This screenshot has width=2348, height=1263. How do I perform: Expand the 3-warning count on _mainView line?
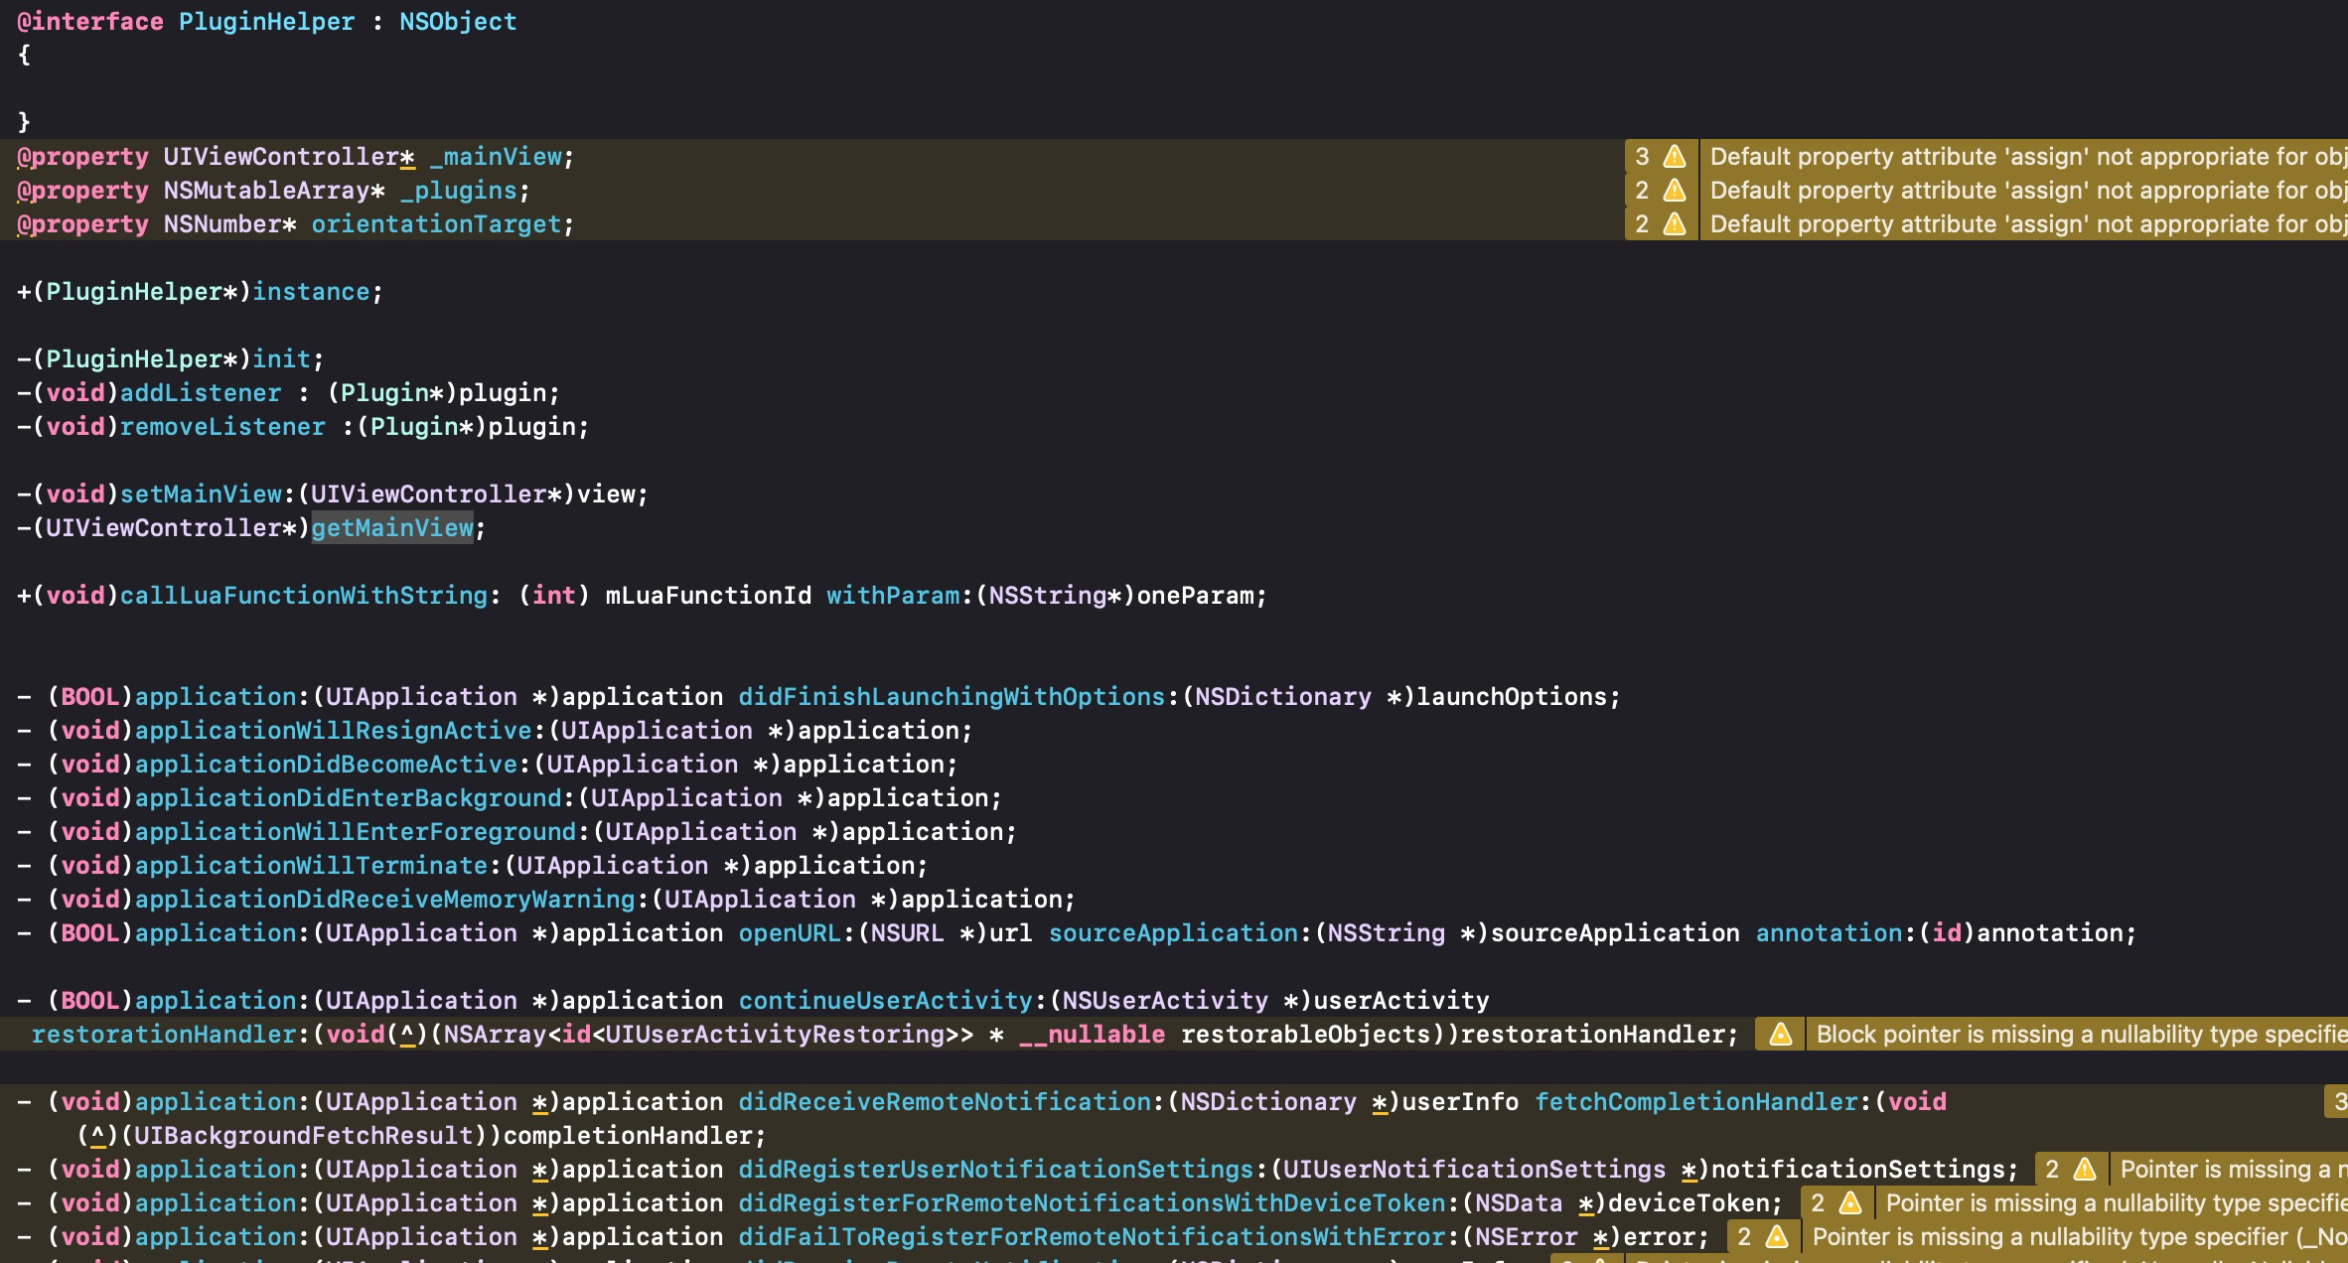1642,157
